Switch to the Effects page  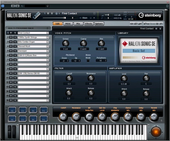(x=88, y=23)
